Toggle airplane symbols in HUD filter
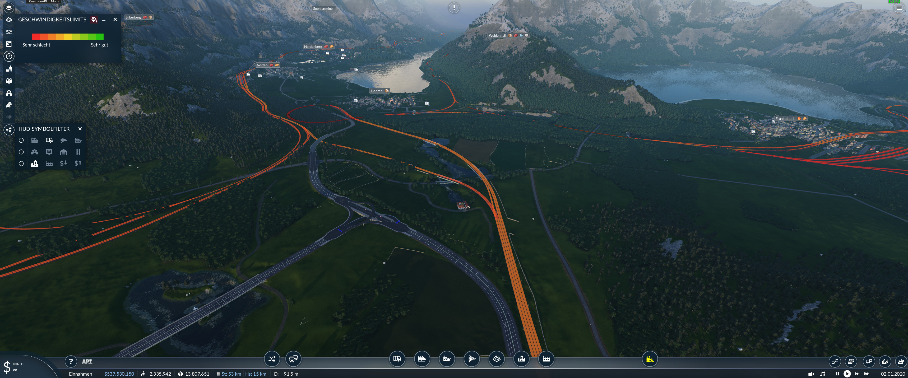The width and height of the screenshot is (908, 378). point(63,140)
